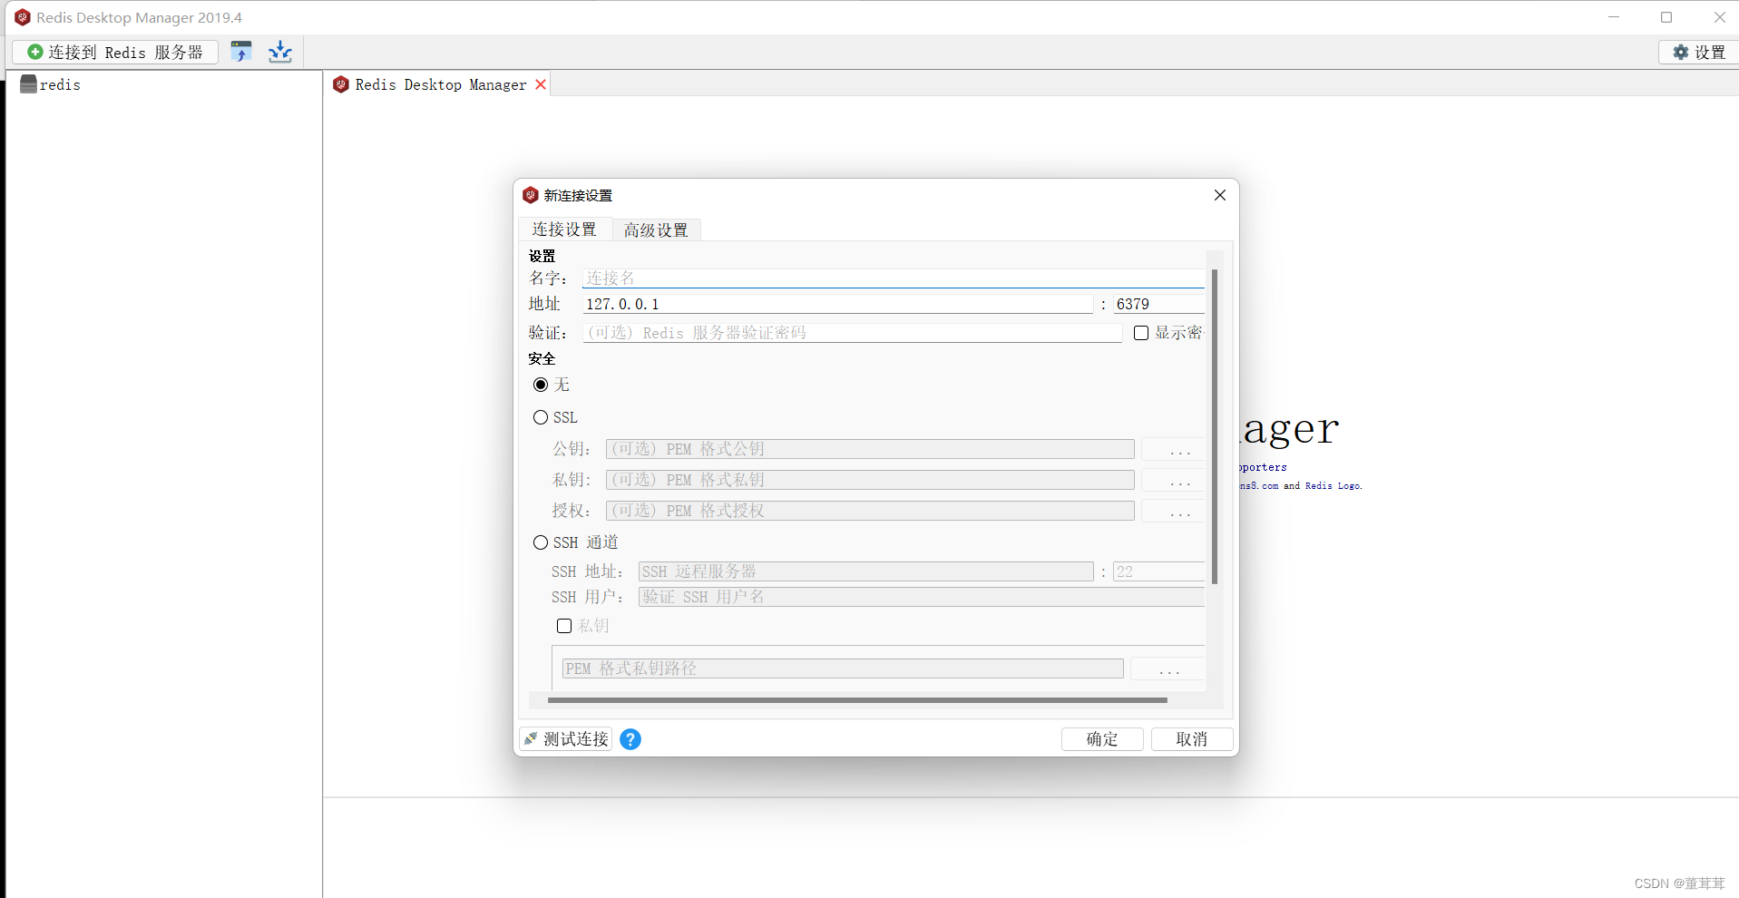
Task: Click the SSH 用户 username field
Action: point(922,597)
